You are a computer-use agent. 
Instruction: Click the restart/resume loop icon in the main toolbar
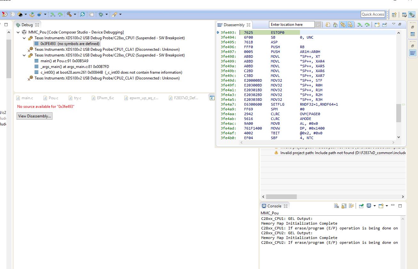tap(32, 14)
